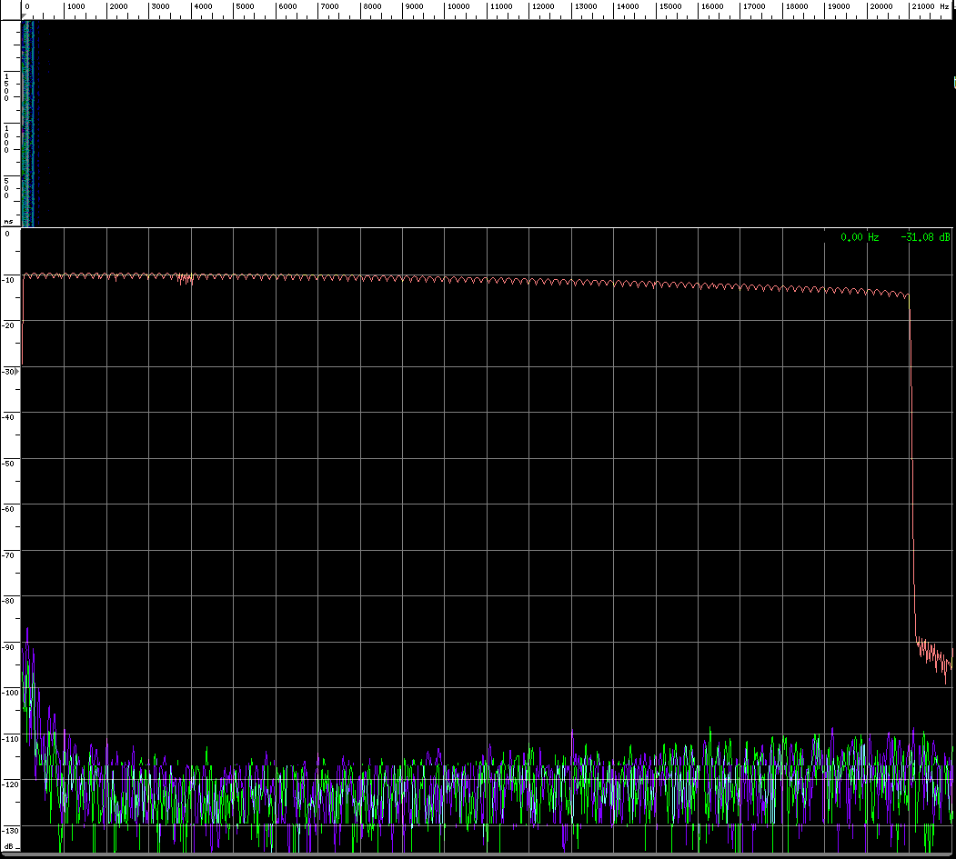The width and height of the screenshot is (956, 859).
Task: Click the 21000 label on frequency ruler
Action: [923, 6]
